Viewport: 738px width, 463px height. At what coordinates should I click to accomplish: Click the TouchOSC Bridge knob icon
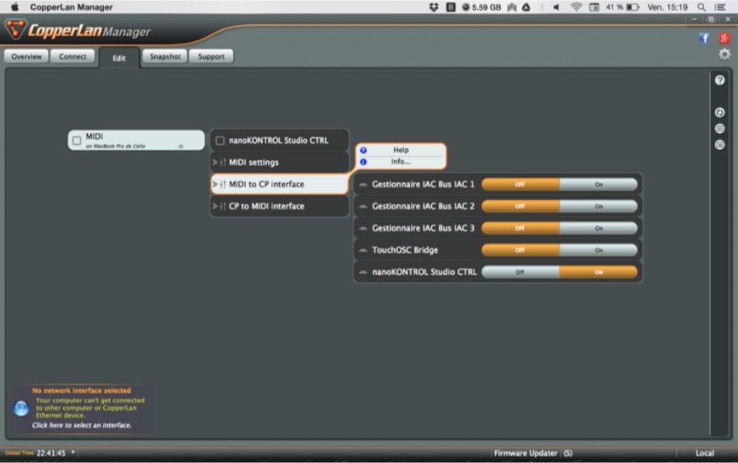click(363, 250)
